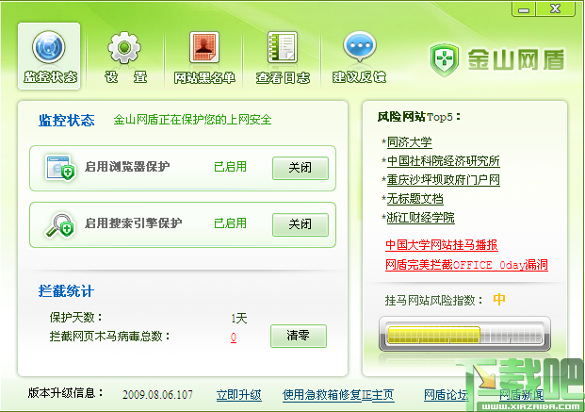Open risk site link 同济大学
Image resolution: width=585 pixels, height=412 pixels.
(x=409, y=142)
